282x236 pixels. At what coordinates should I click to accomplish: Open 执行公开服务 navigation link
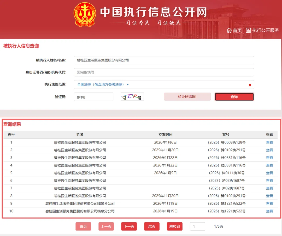(x=265, y=30)
